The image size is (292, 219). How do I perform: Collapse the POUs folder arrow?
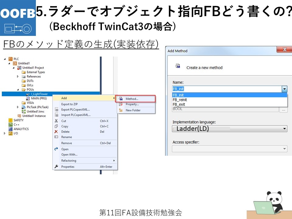[x=18, y=89]
